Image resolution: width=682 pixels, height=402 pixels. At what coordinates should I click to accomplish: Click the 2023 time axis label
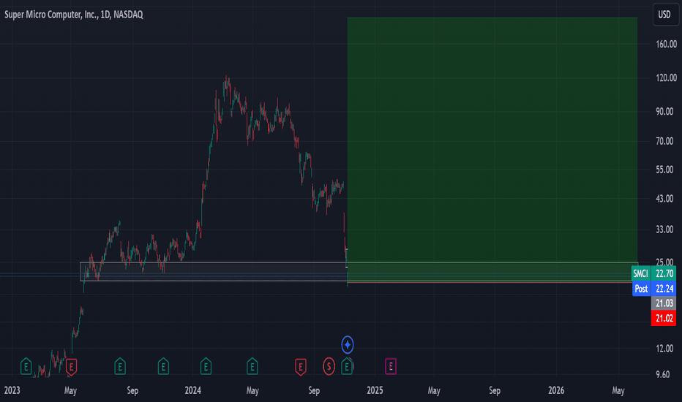(12, 390)
